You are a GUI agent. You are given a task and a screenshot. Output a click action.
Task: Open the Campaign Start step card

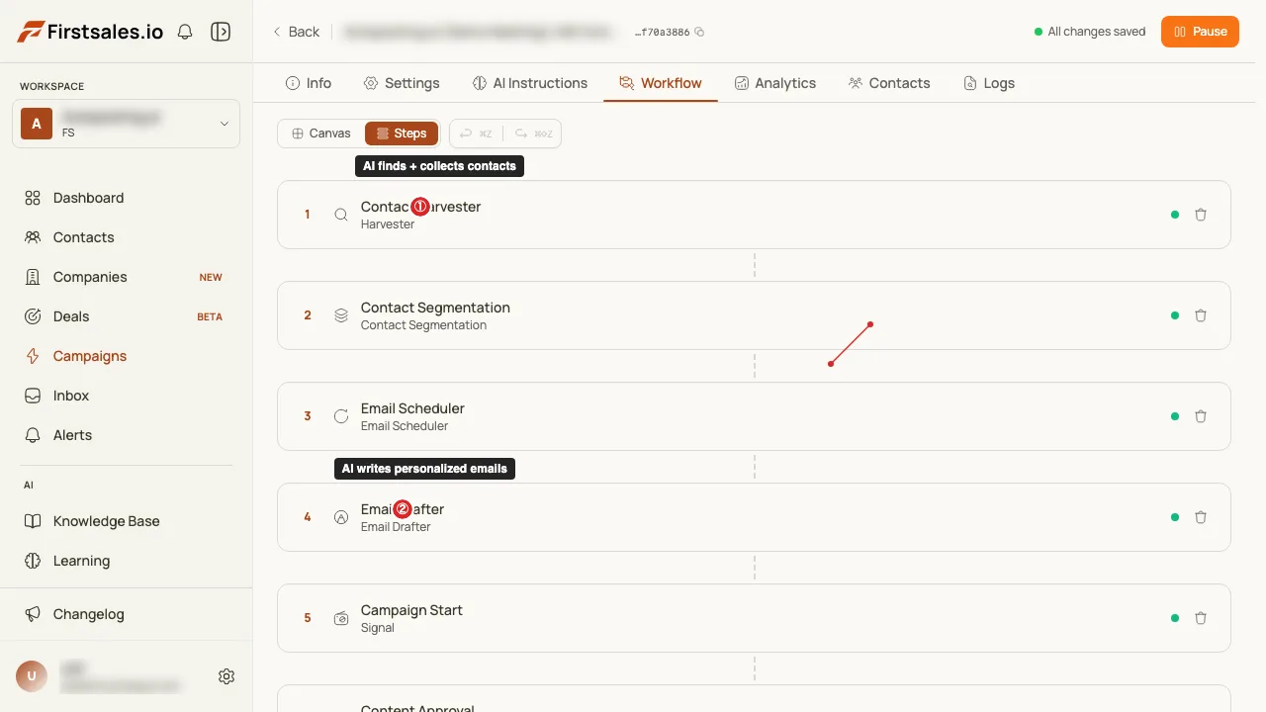[754, 618]
